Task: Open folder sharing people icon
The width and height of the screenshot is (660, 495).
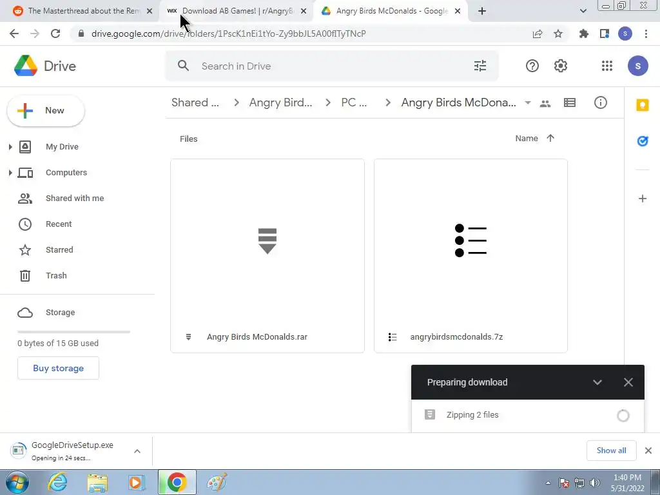Action: (545, 103)
